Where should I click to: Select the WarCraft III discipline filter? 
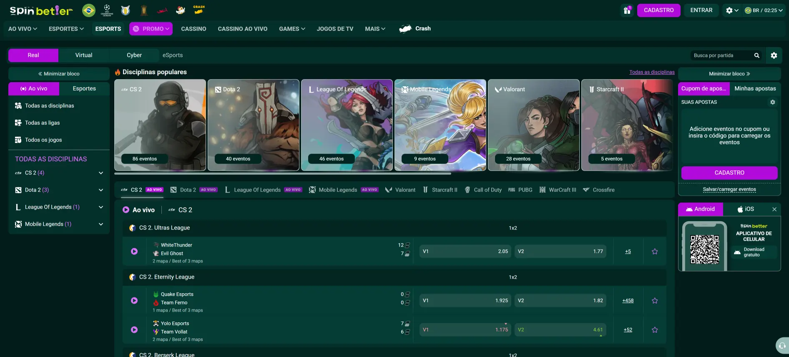click(558, 190)
